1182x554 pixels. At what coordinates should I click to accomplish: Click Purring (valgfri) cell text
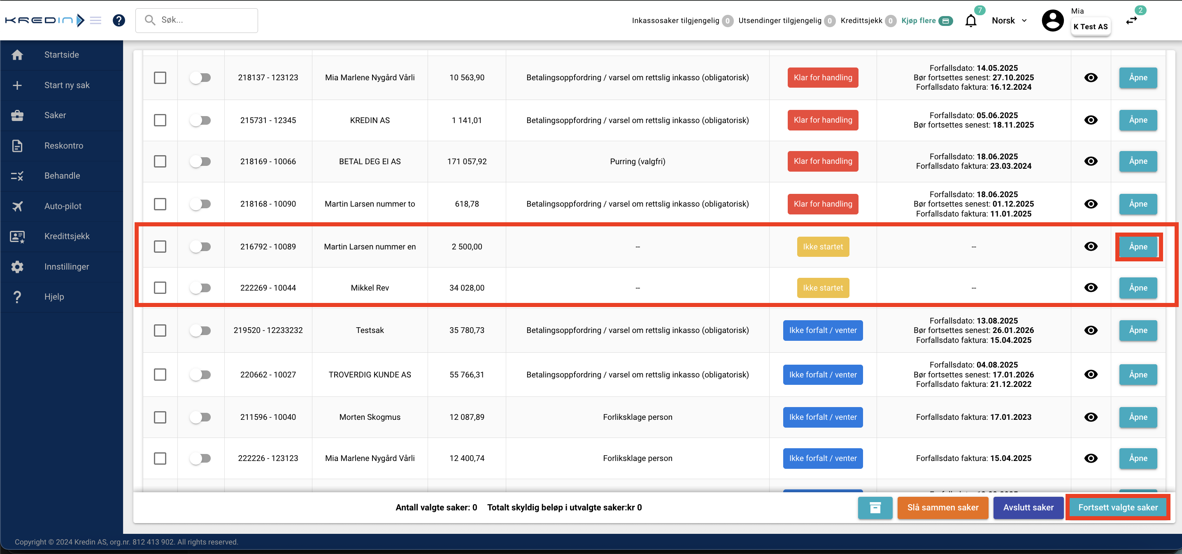tap(638, 162)
